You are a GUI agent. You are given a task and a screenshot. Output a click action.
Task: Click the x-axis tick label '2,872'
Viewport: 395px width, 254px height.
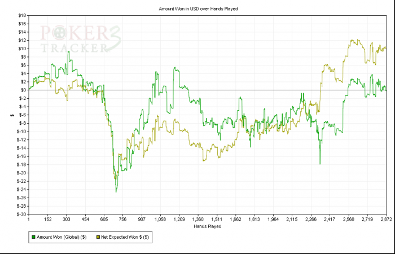(x=386, y=220)
